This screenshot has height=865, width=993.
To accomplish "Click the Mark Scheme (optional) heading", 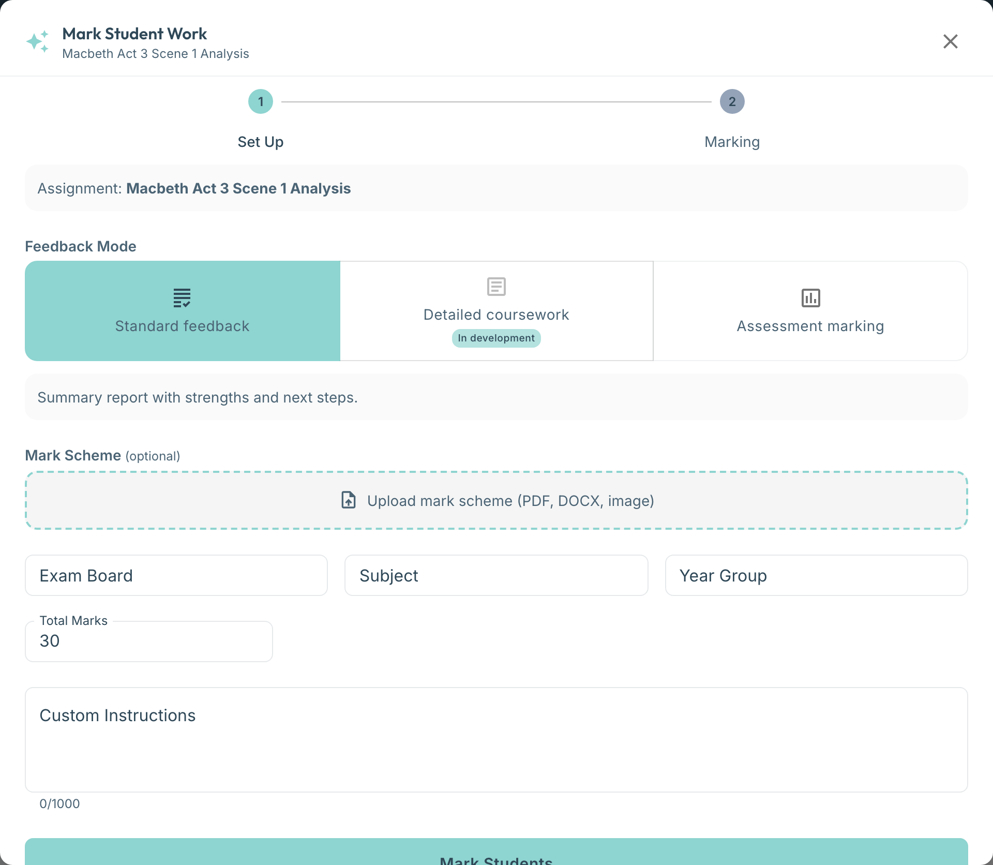I will pyautogui.click(x=102, y=455).
